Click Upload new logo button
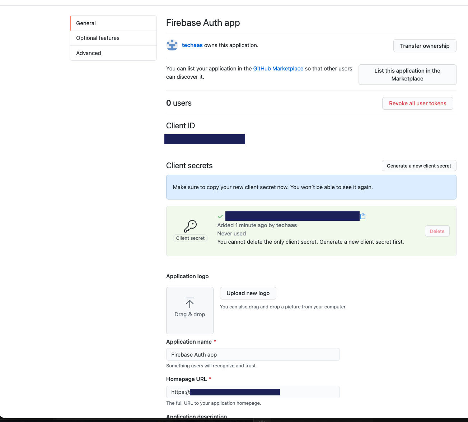468x422 pixels. coord(248,293)
